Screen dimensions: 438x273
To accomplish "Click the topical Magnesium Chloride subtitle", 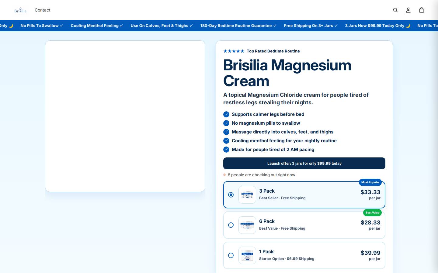I will (296, 99).
